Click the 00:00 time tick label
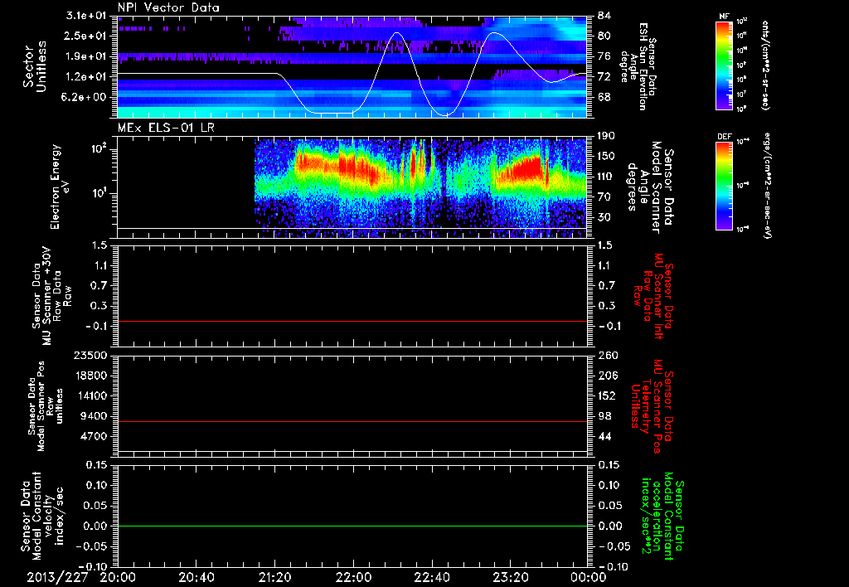The image size is (849, 587). point(589,577)
